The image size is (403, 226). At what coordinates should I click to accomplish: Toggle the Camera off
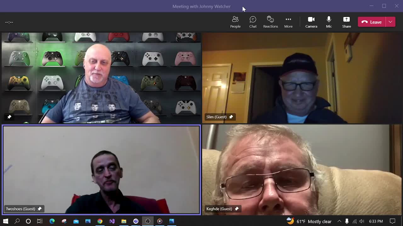[x=311, y=22]
